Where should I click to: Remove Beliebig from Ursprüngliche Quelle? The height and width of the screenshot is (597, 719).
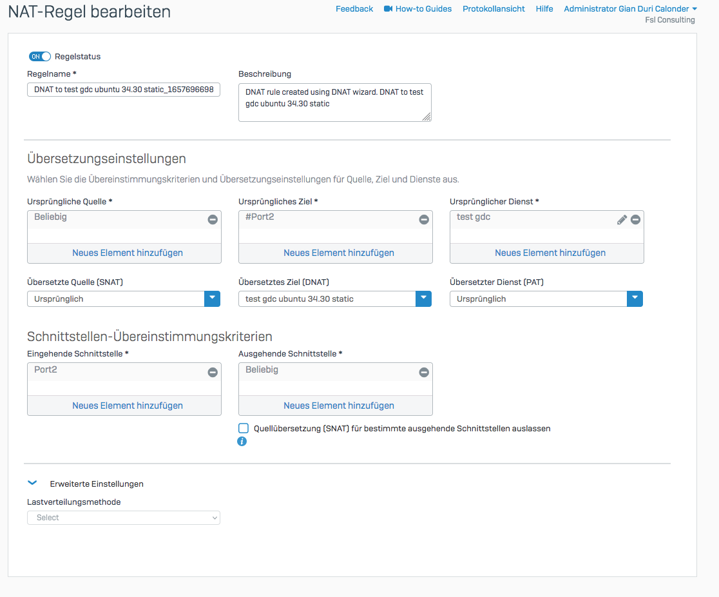(x=213, y=220)
